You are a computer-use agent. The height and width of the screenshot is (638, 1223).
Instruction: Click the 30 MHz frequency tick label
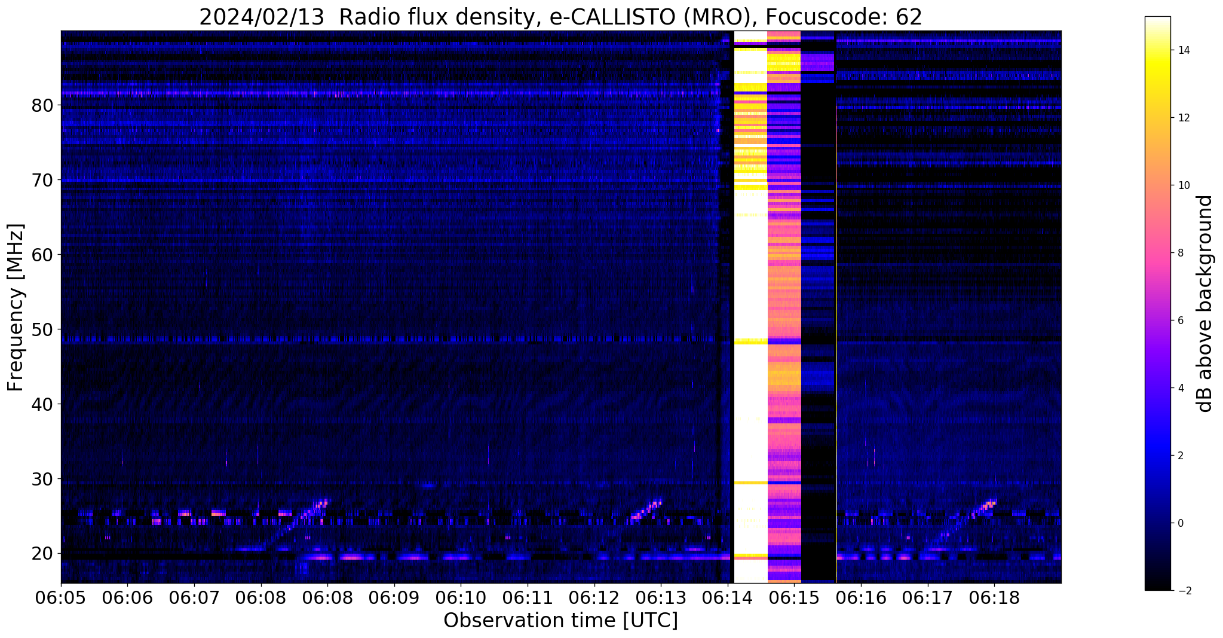pyautogui.click(x=42, y=479)
